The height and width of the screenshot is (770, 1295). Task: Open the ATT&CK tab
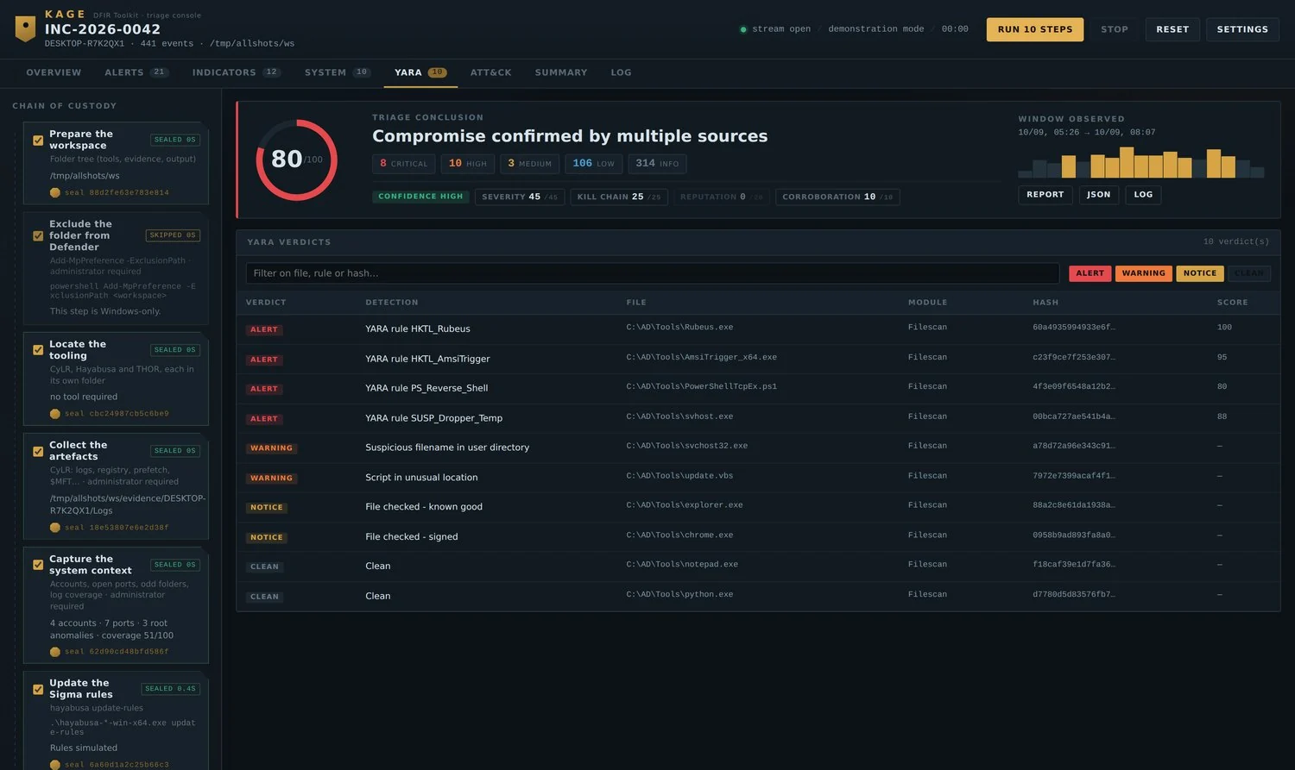(x=490, y=72)
